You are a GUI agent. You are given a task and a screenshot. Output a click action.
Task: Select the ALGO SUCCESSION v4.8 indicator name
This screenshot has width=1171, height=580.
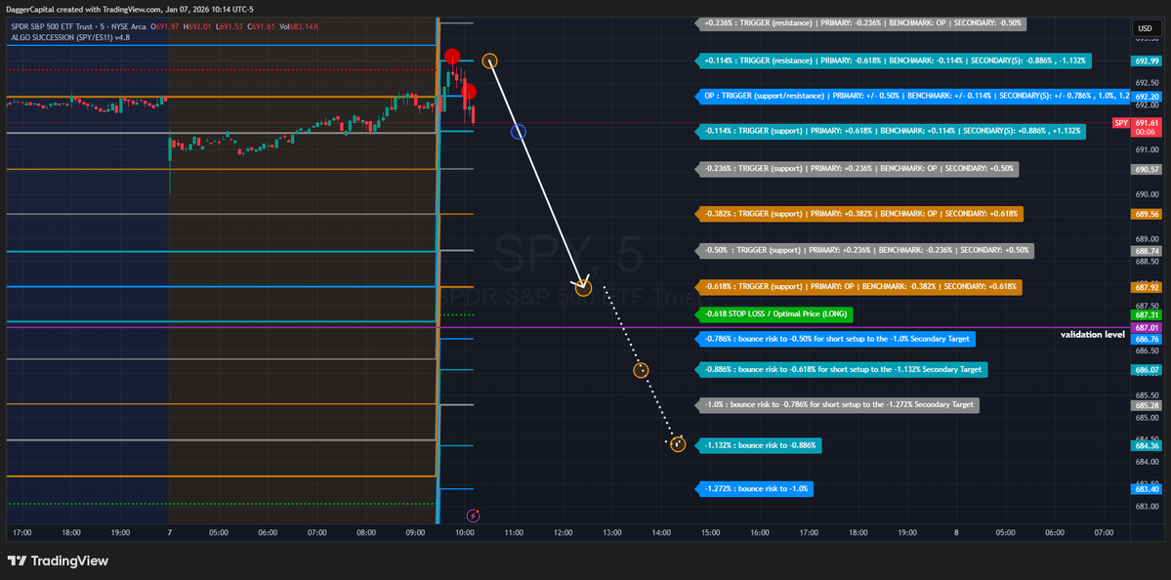pyautogui.click(x=70, y=36)
